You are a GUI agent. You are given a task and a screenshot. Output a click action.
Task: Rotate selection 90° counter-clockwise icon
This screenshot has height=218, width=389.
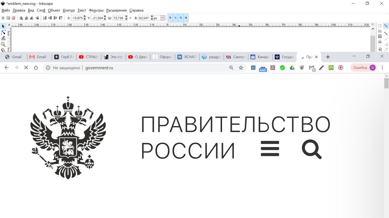click(x=21, y=18)
